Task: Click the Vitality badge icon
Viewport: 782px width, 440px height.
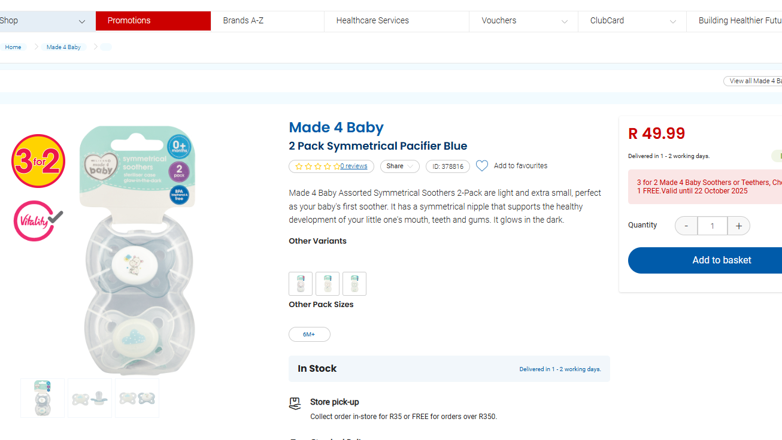Action: tap(38, 220)
